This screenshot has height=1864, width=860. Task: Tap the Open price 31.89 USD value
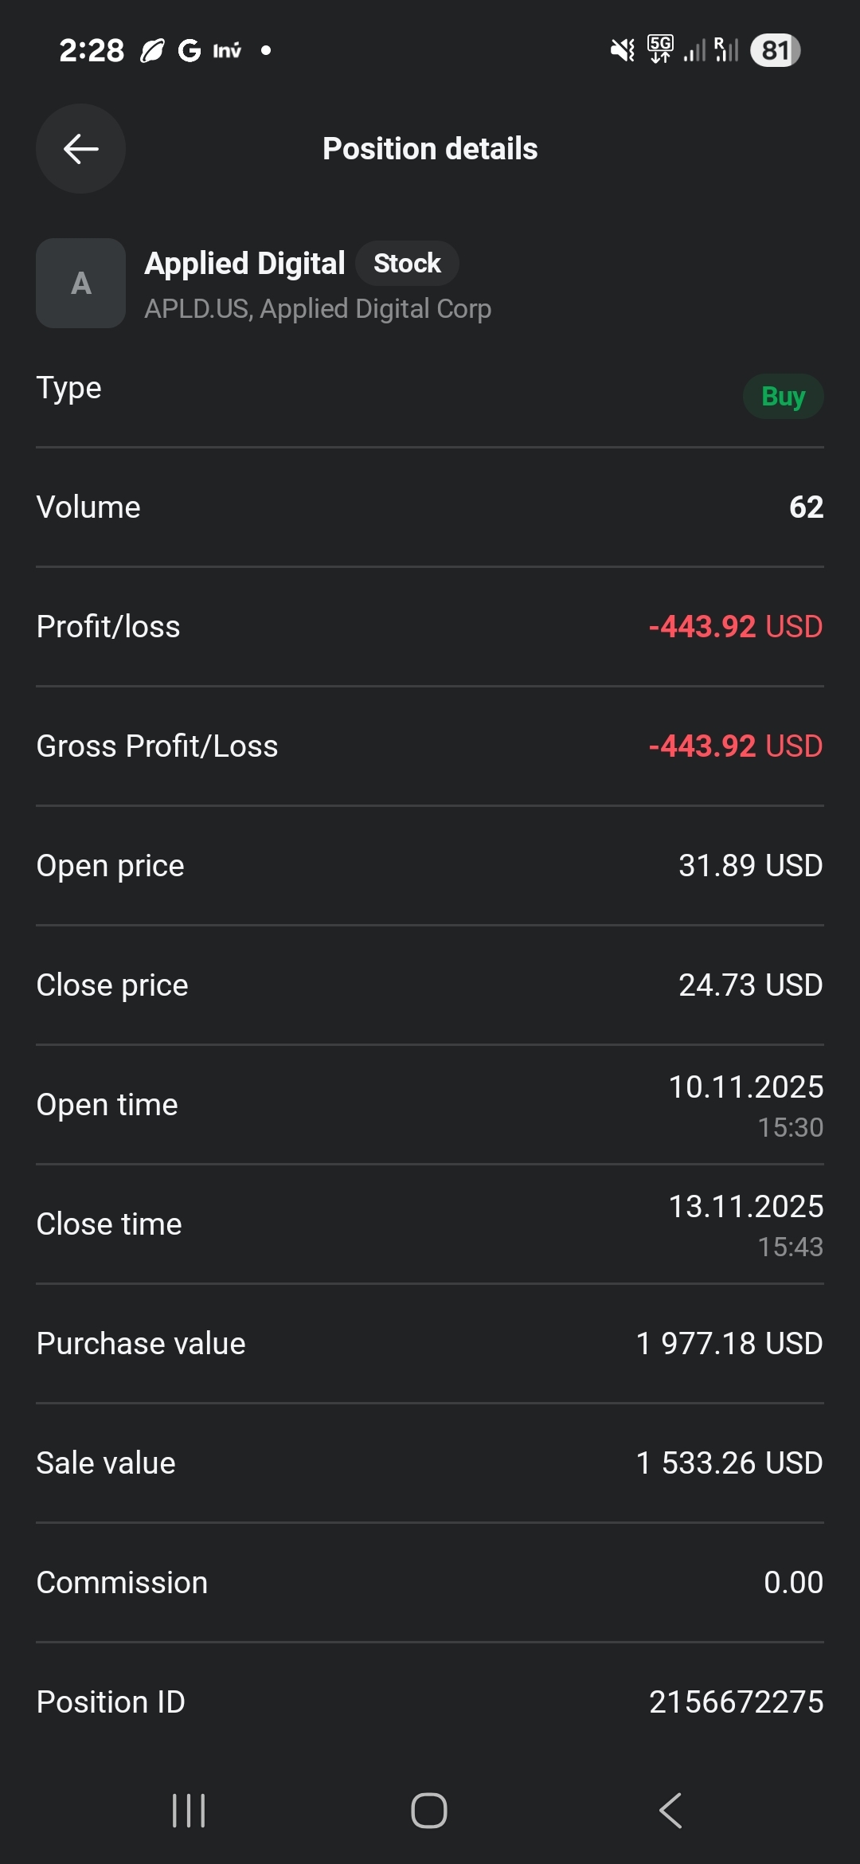750,866
